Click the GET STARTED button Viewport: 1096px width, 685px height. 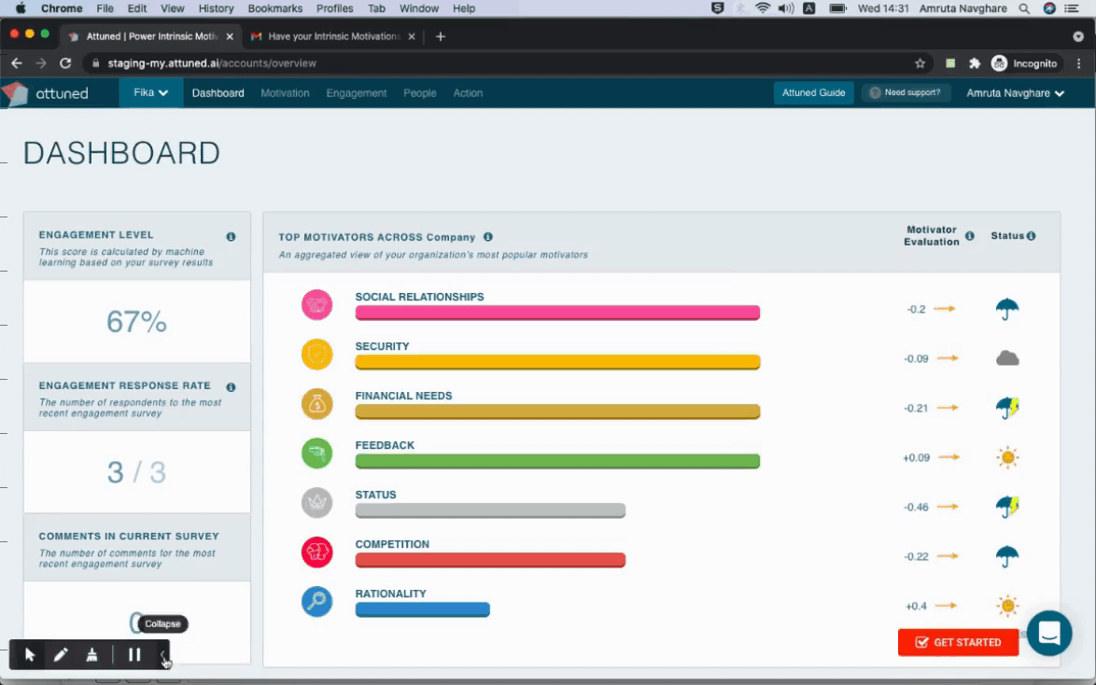958,642
